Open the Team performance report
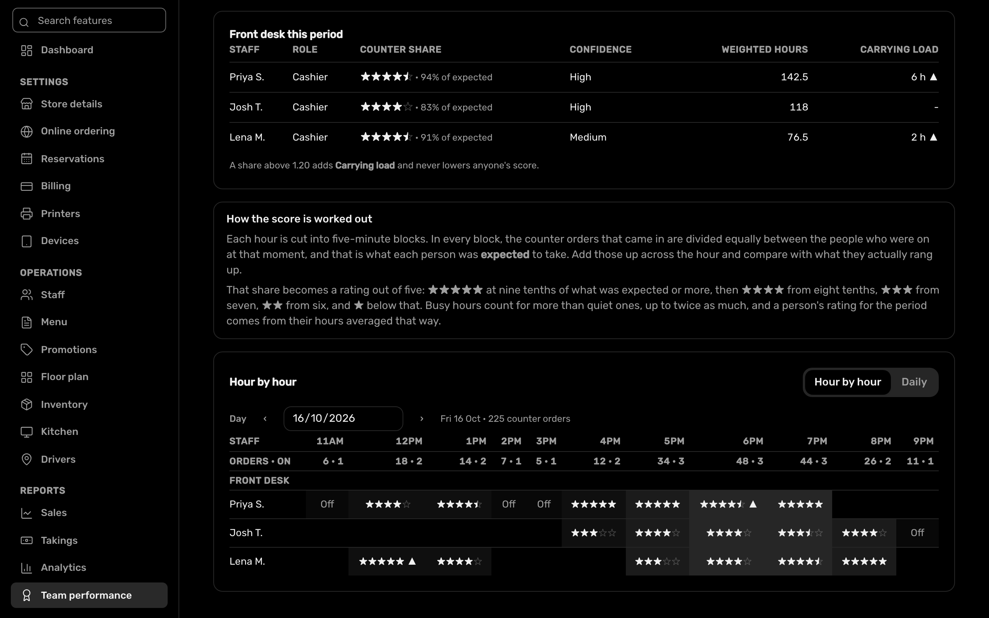This screenshot has height=618, width=989. pyautogui.click(x=89, y=596)
